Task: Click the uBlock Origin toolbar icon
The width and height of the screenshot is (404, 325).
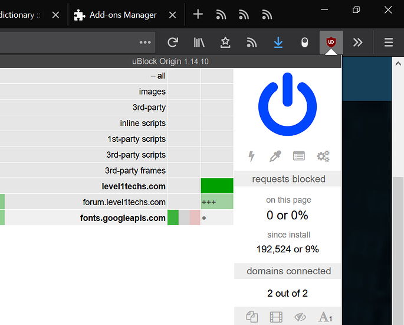Action: pos(331,43)
